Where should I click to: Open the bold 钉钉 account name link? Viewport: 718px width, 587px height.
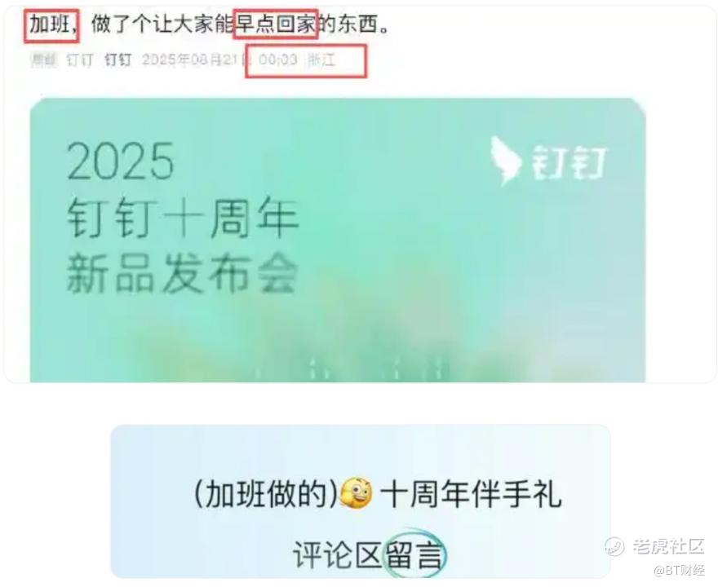click(x=118, y=60)
